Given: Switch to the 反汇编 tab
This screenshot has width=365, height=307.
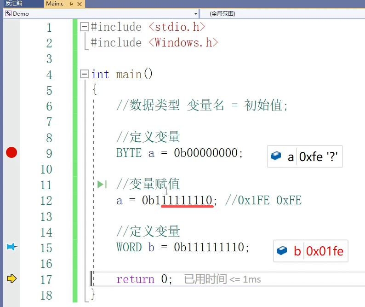Looking at the screenshot, I should point(14,3).
